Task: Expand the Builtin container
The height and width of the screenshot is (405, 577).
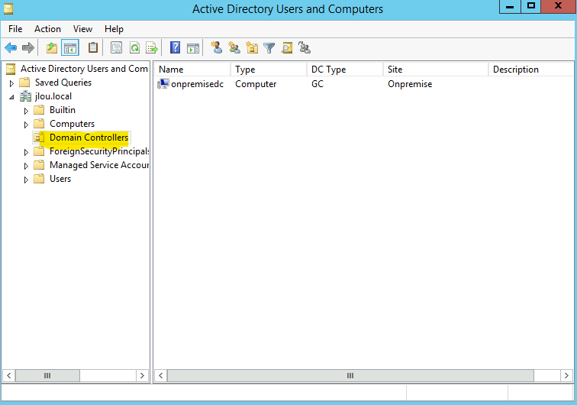Action: pos(26,111)
